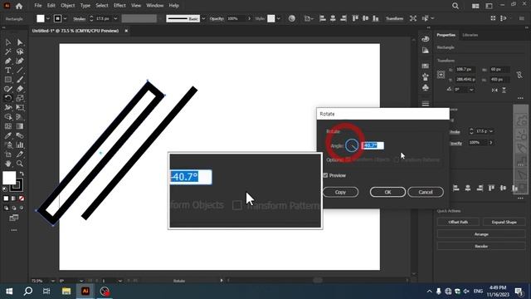Select the Rotate tool

coord(7,98)
